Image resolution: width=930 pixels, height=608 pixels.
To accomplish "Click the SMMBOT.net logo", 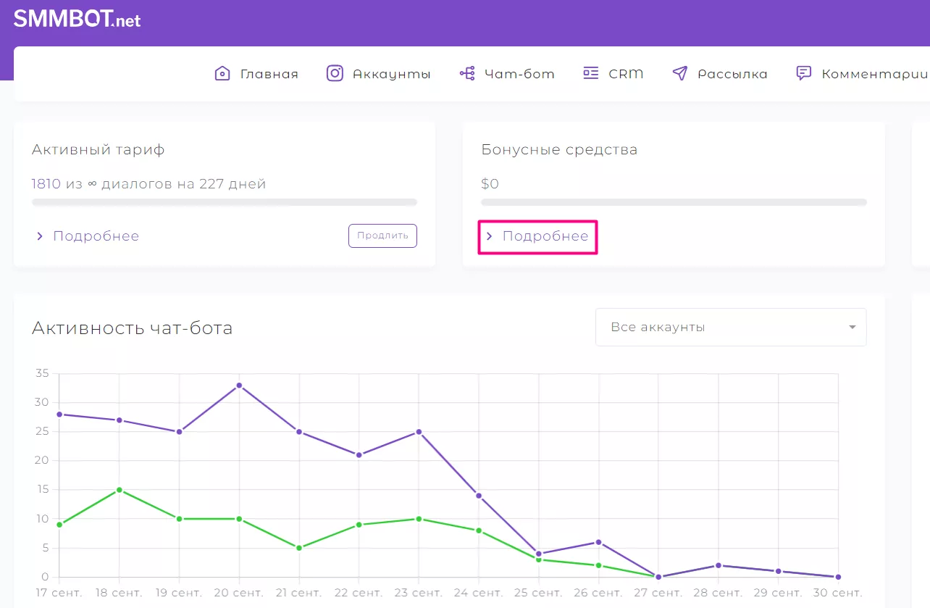I will pyautogui.click(x=77, y=19).
